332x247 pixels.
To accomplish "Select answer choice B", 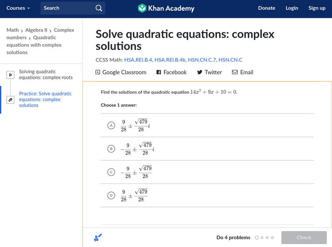I will click(111, 149).
